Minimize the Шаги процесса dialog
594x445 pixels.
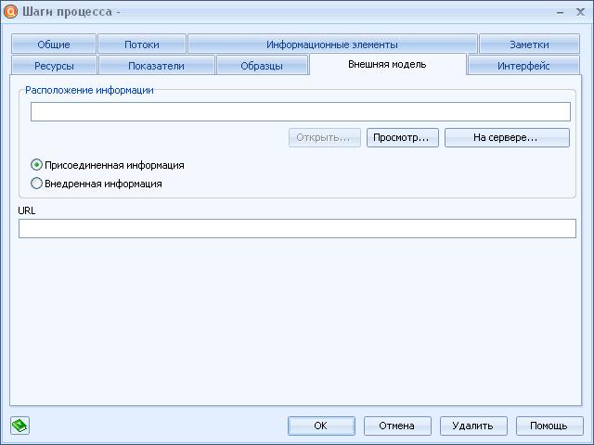point(561,12)
